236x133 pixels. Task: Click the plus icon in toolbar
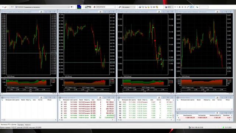(175, 7)
